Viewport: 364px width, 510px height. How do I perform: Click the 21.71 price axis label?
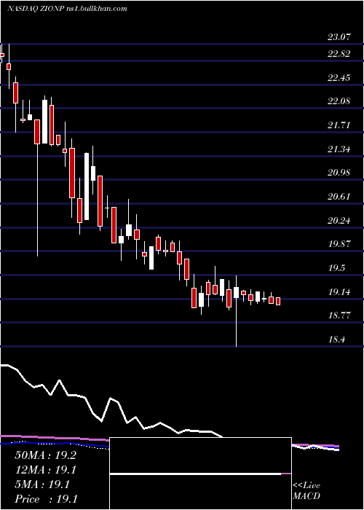pos(339,125)
